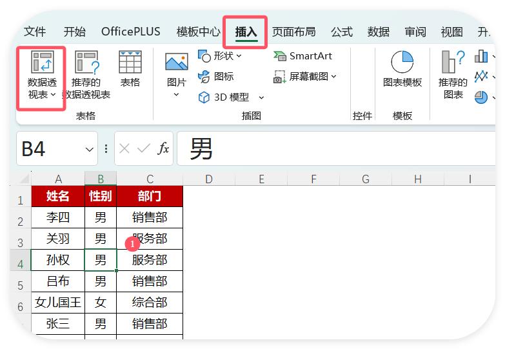Open the OfficePLUS tab
Viewport: 505px width, 349px height.
[x=130, y=32]
